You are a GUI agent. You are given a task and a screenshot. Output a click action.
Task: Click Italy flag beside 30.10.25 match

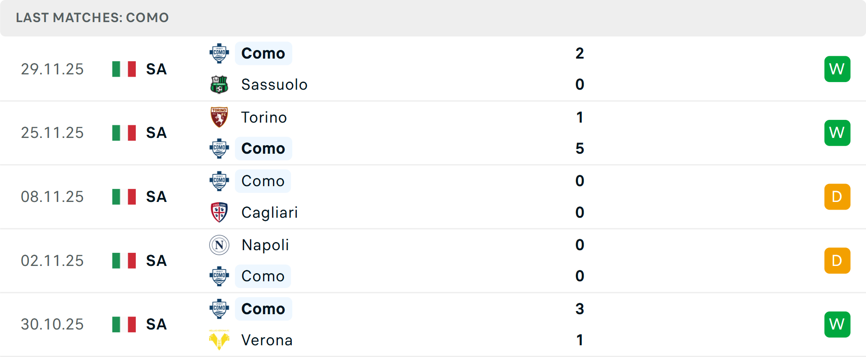[x=124, y=325]
